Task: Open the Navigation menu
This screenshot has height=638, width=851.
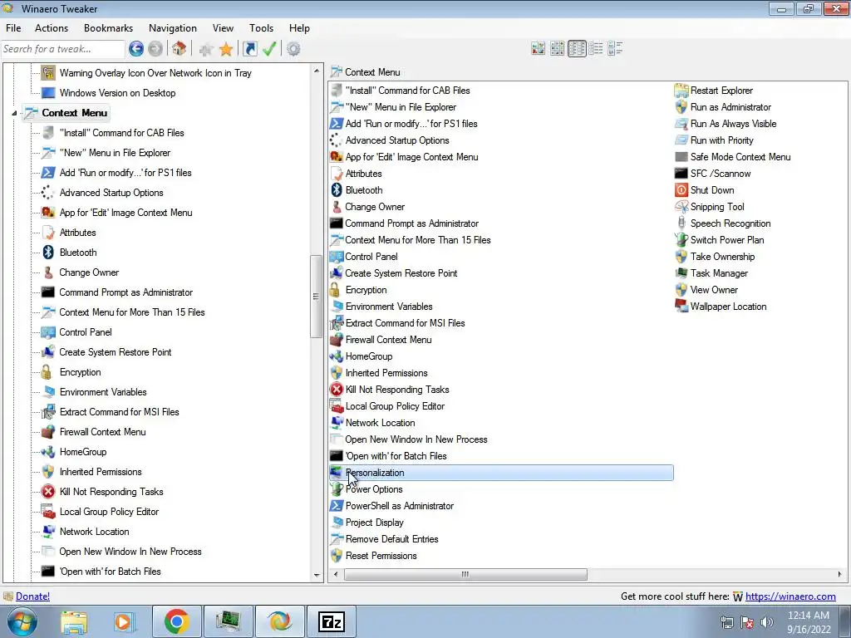Action: click(173, 28)
